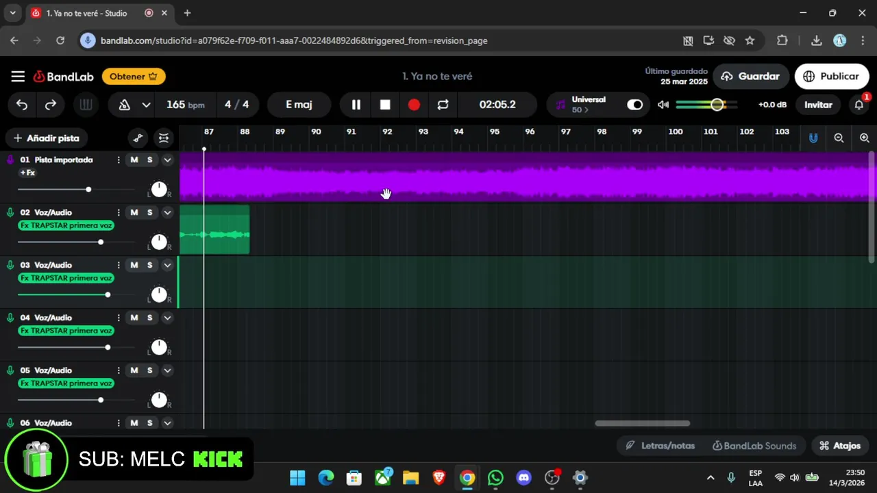
Task: Open track 05 three-dot options menu
Action: [x=119, y=370]
